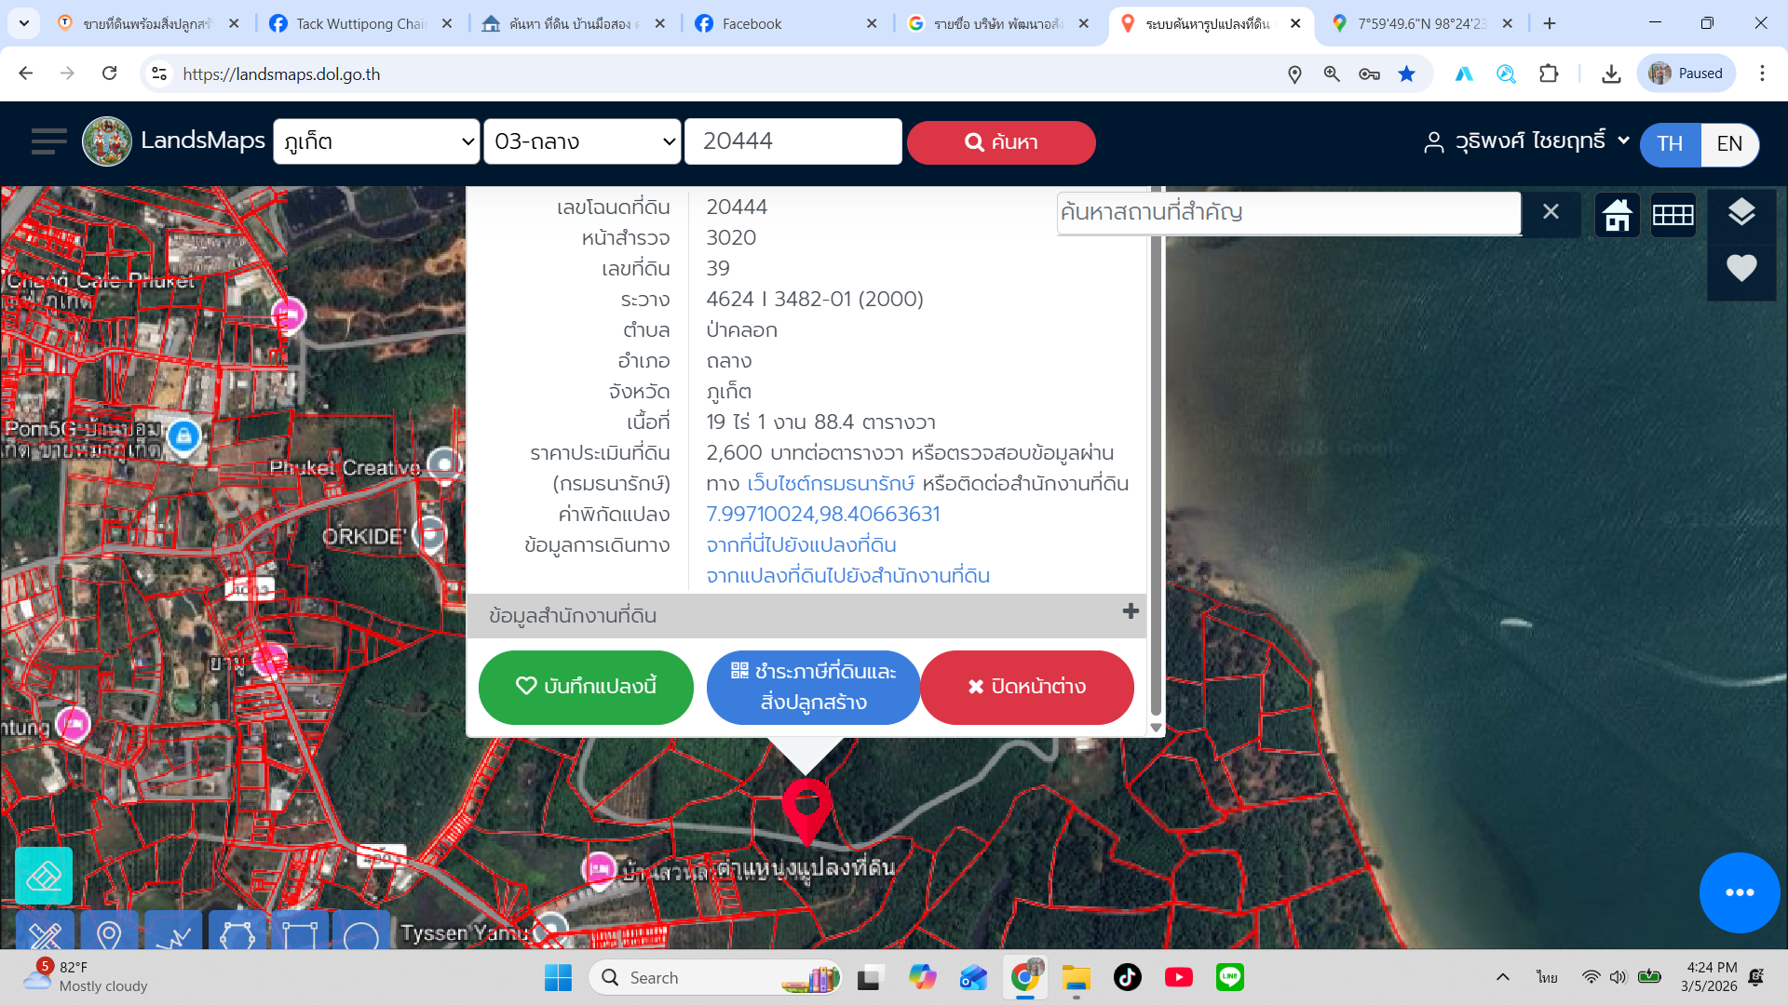The width and height of the screenshot is (1788, 1005).
Task: Click the red ปิดหน้าต่าง button
Action: pyautogui.click(x=1026, y=687)
